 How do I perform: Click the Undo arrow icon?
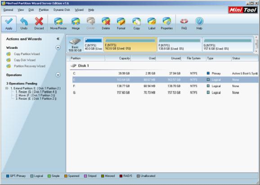coord(24,21)
